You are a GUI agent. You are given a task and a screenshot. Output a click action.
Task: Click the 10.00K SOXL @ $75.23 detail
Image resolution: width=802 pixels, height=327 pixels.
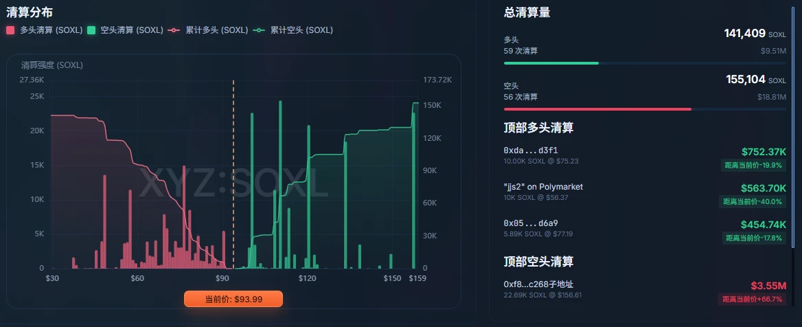tap(541, 161)
